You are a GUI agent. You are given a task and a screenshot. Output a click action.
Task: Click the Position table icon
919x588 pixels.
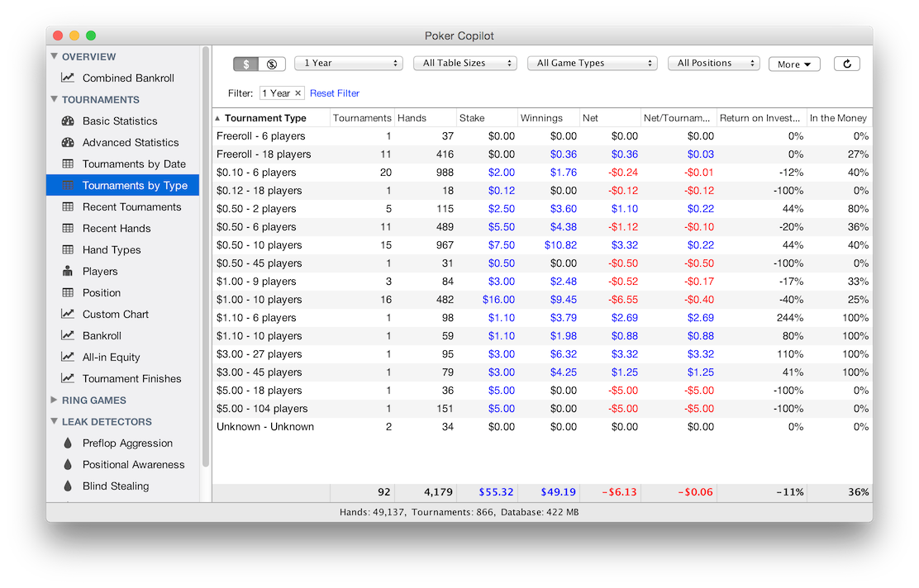pyautogui.click(x=68, y=292)
